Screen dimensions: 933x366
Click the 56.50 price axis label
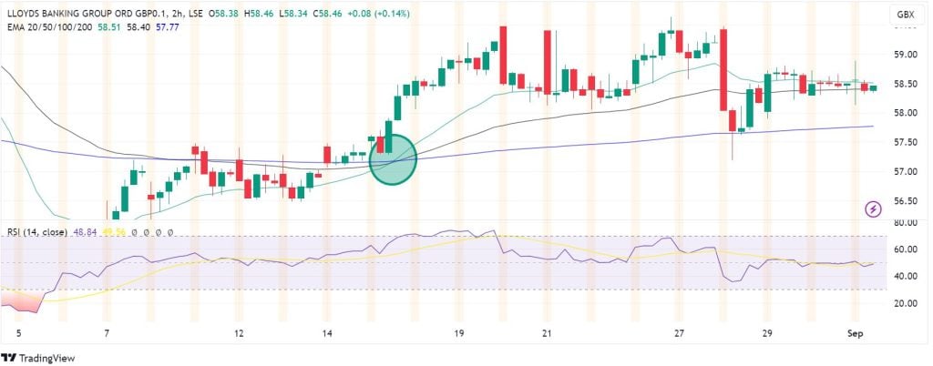click(903, 201)
